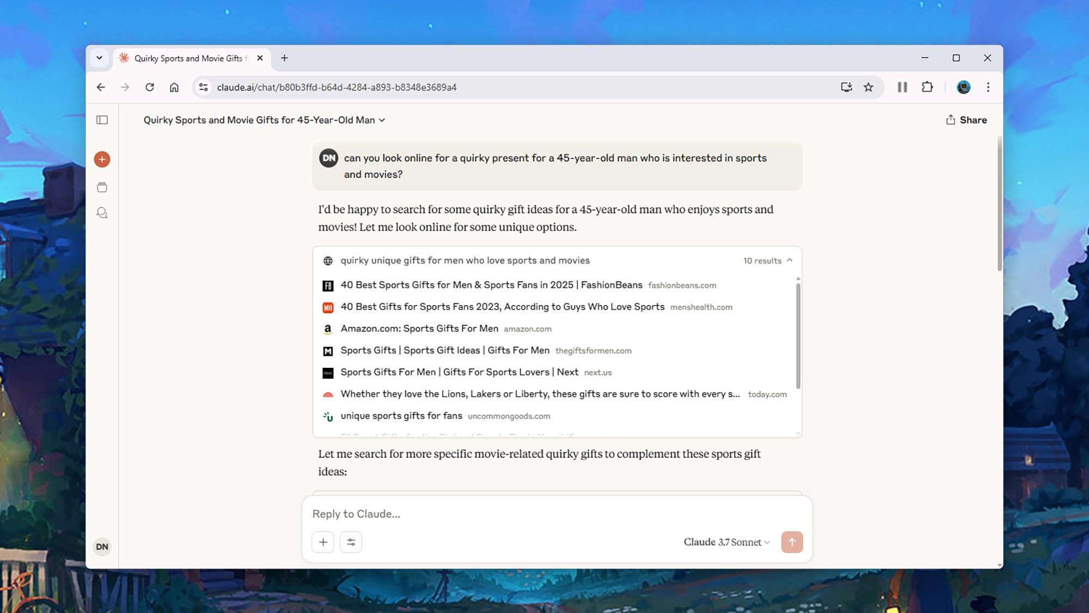This screenshot has height=613, width=1089.
Task: Go back in browser history
Action: [x=101, y=87]
